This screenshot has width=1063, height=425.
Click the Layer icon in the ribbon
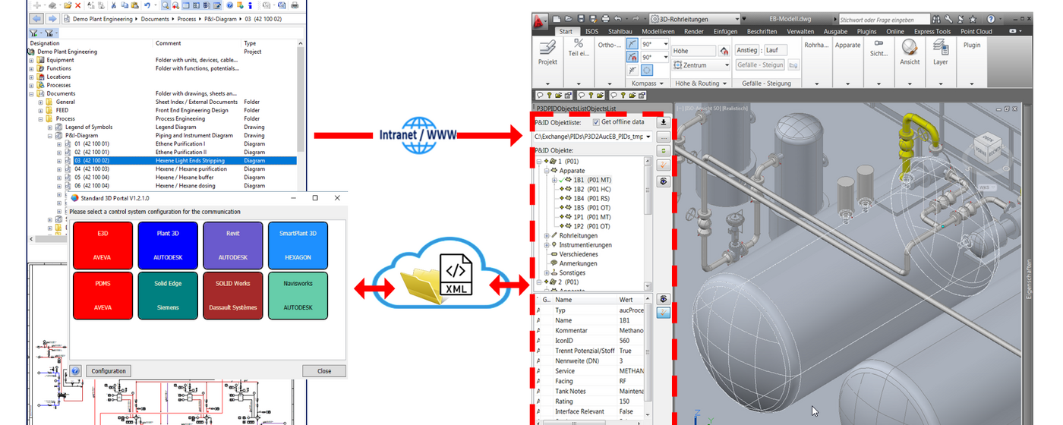(x=941, y=47)
